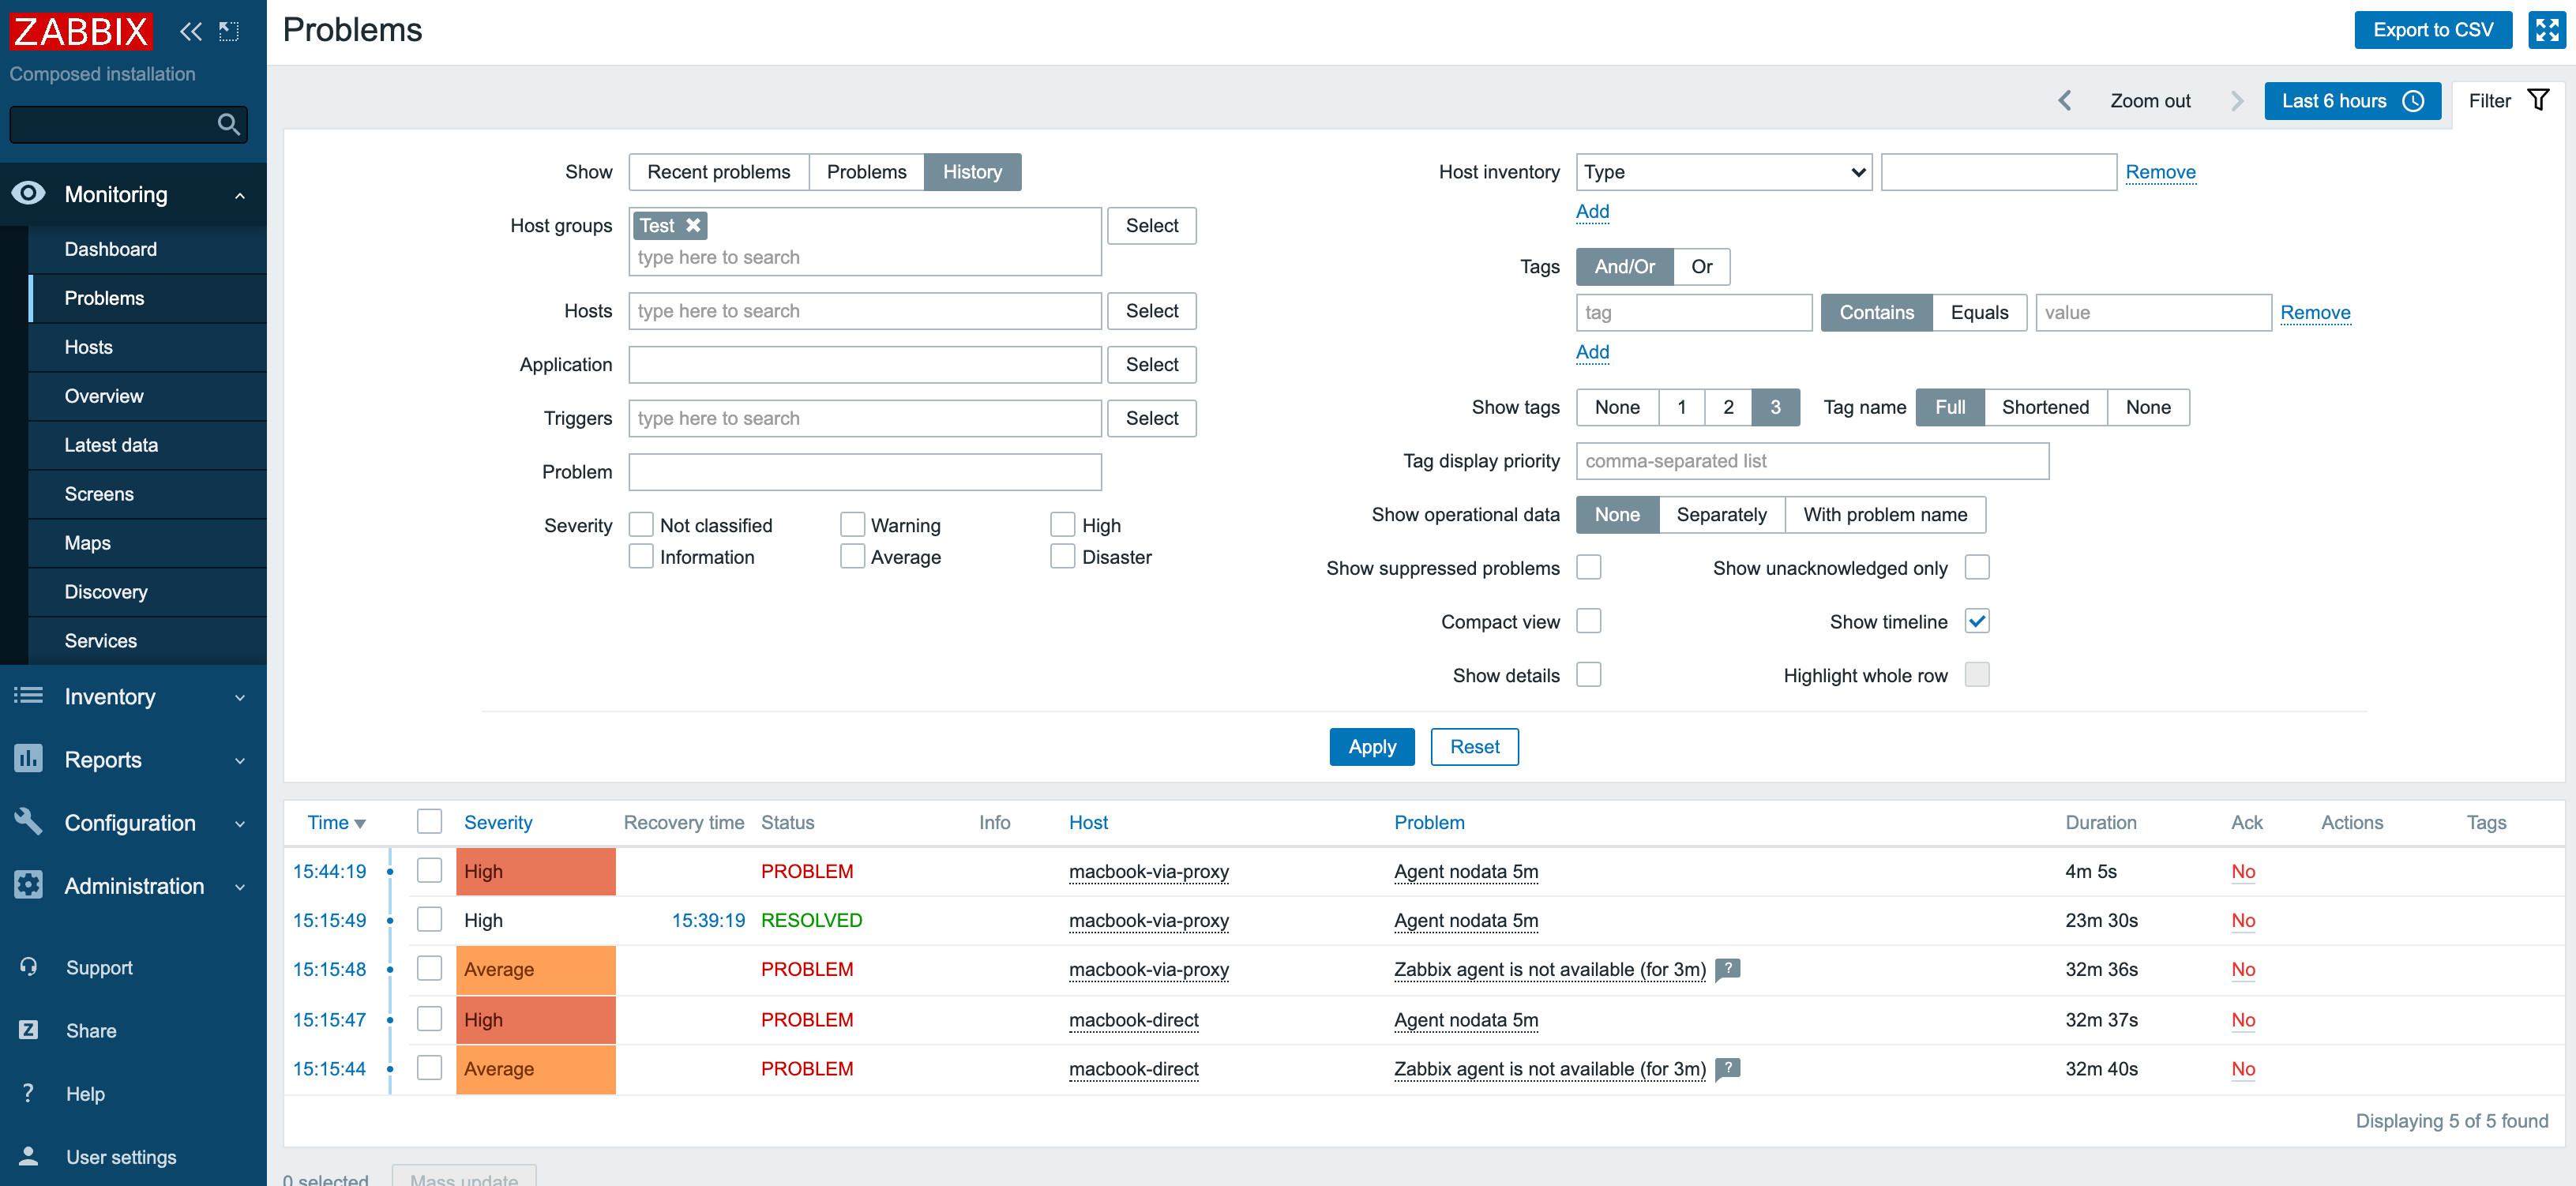Check the Average severity
The image size is (2576, 1186).
coord(852,556)
